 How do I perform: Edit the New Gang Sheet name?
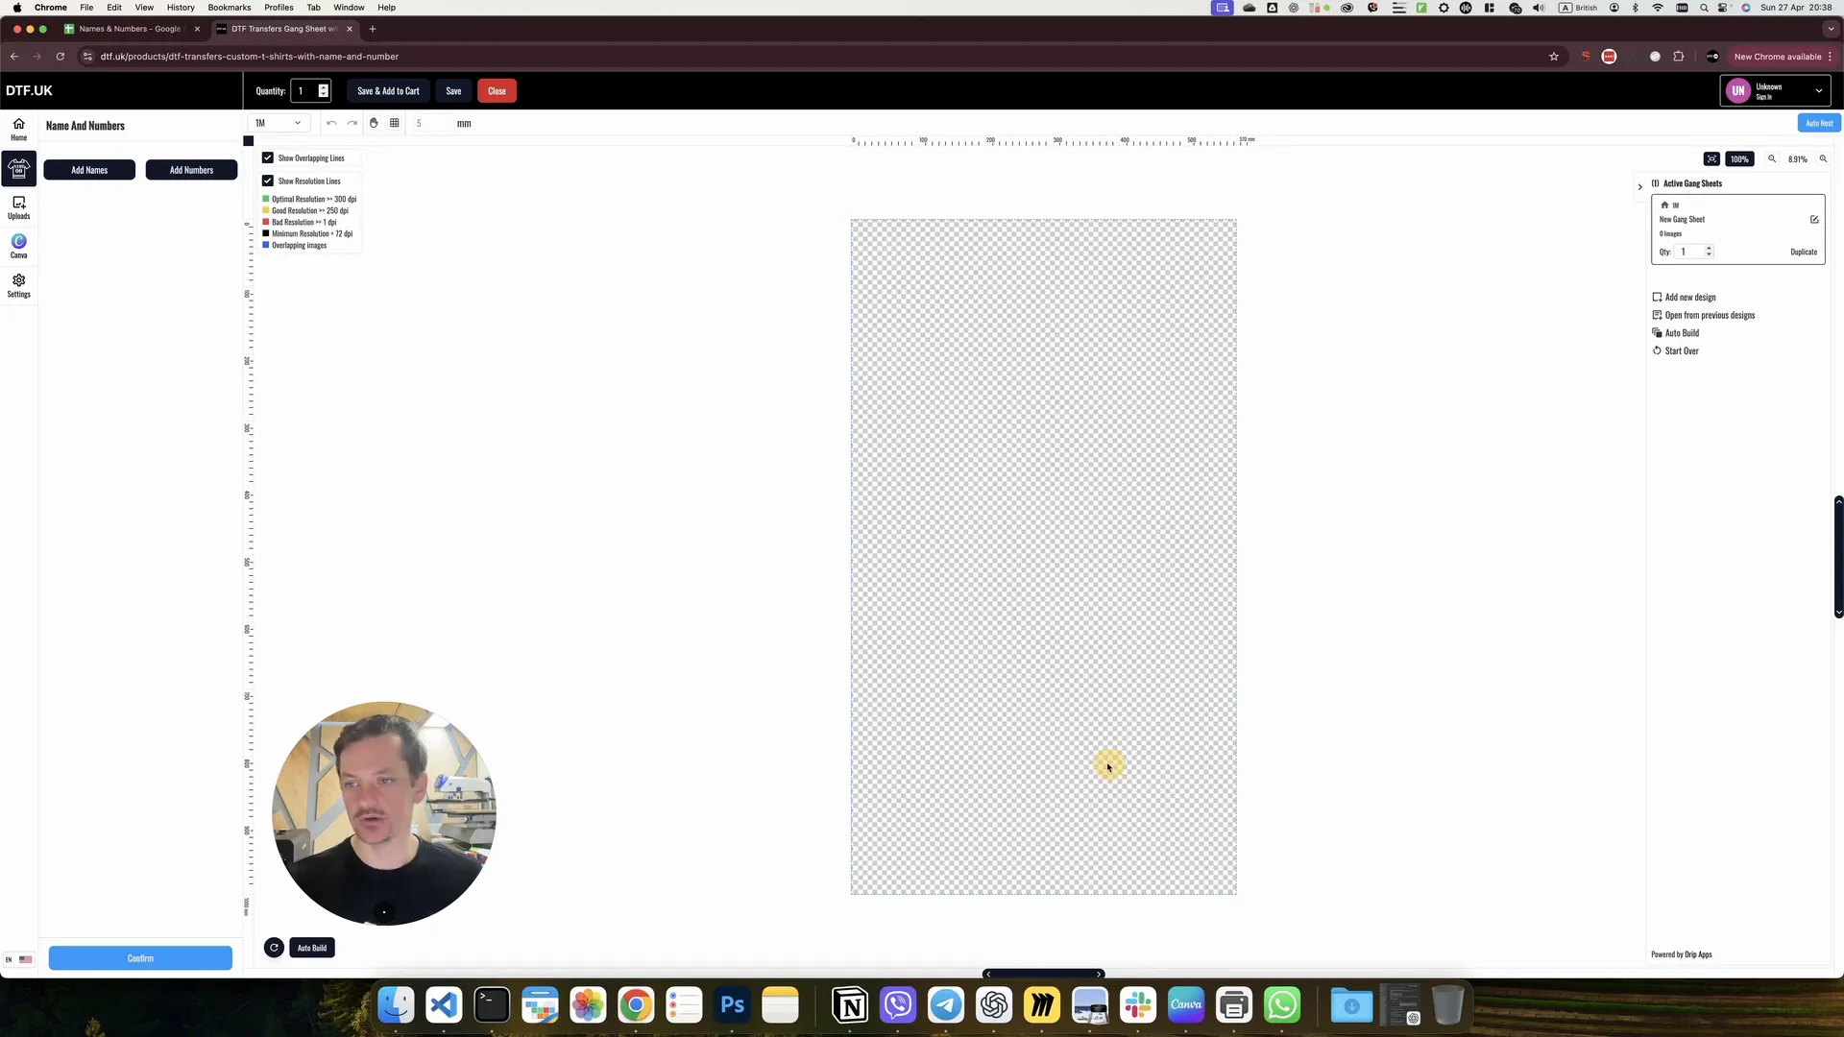(x=1814, y=220)
